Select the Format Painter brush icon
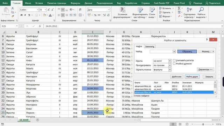The height and width of the screenshot is (126, 224). coord(13,16)
